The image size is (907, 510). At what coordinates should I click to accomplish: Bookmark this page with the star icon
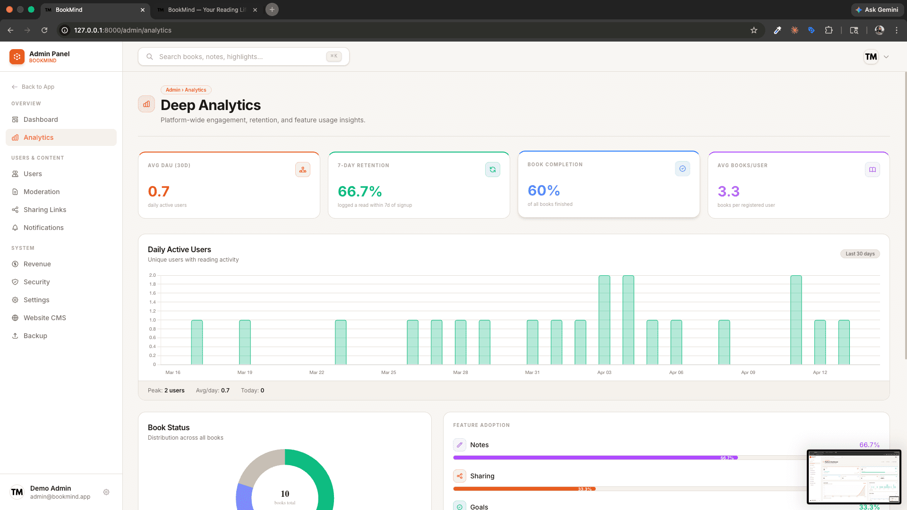(x=754, y=30)
